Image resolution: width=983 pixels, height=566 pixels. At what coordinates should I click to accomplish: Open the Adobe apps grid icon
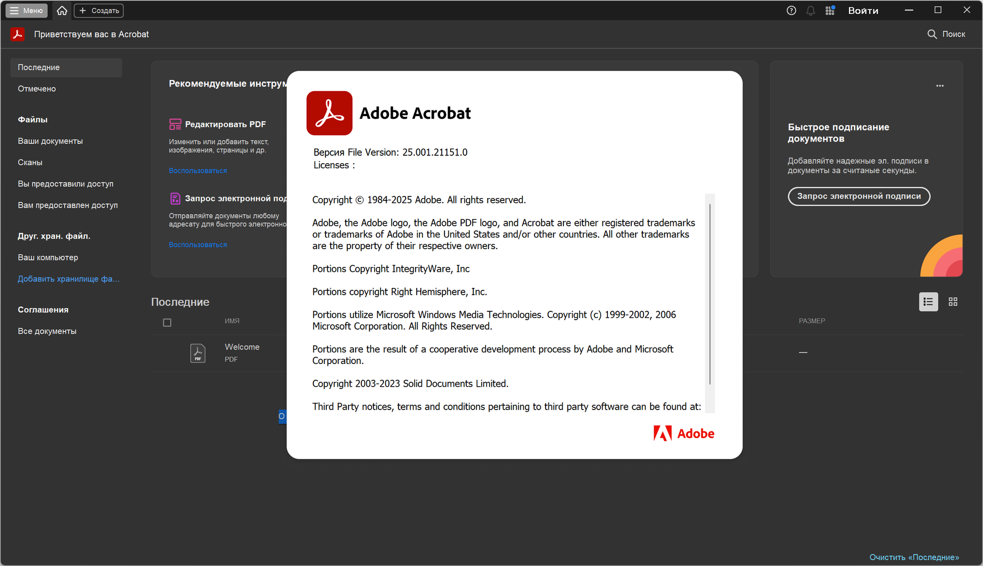coord(830,11)
